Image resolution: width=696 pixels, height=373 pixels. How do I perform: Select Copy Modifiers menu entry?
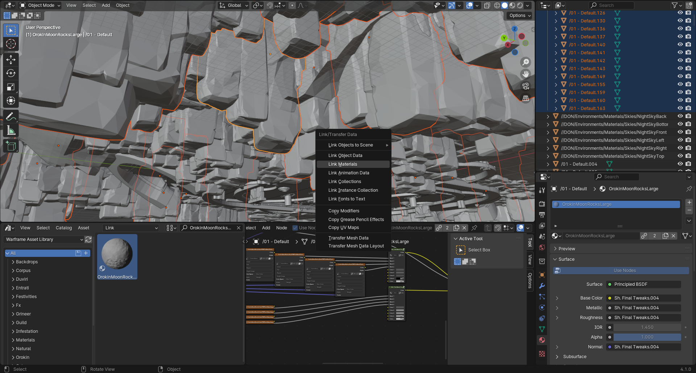[353, 211]
